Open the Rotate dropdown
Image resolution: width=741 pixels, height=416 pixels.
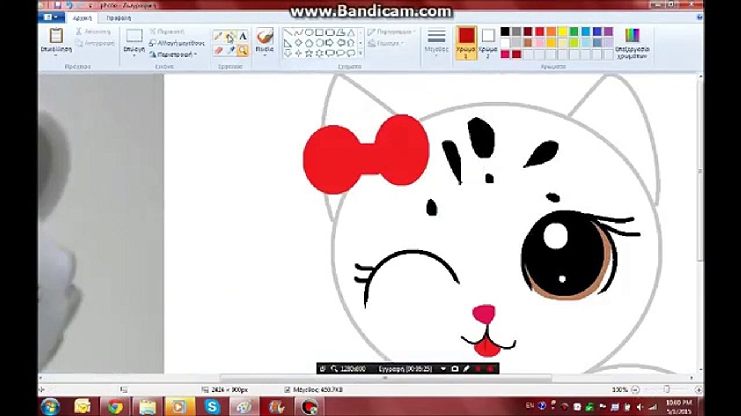[173, 54]
